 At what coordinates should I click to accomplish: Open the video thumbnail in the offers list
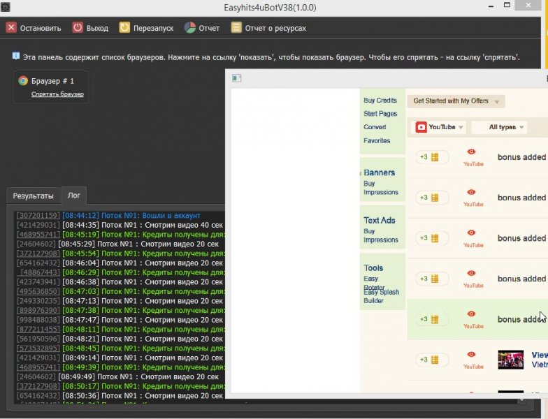click(510, 360)
